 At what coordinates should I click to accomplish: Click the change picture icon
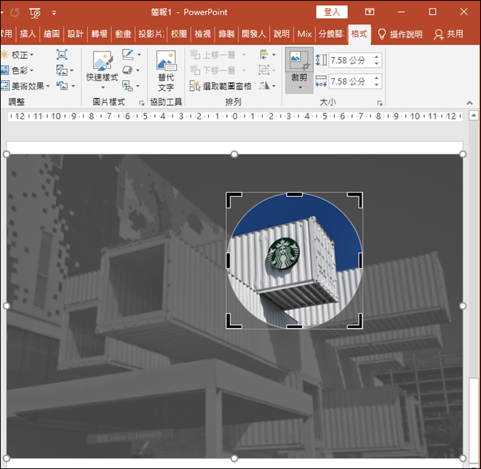tap(62, 70)
